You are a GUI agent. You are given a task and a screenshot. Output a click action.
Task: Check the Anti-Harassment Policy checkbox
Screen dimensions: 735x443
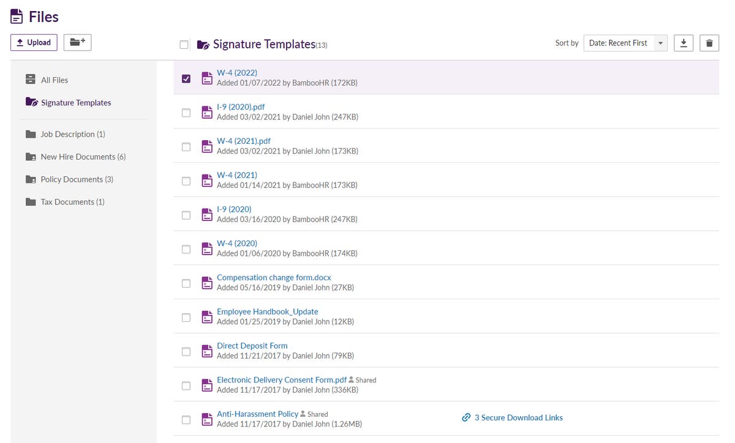click(x=186, y=420)
